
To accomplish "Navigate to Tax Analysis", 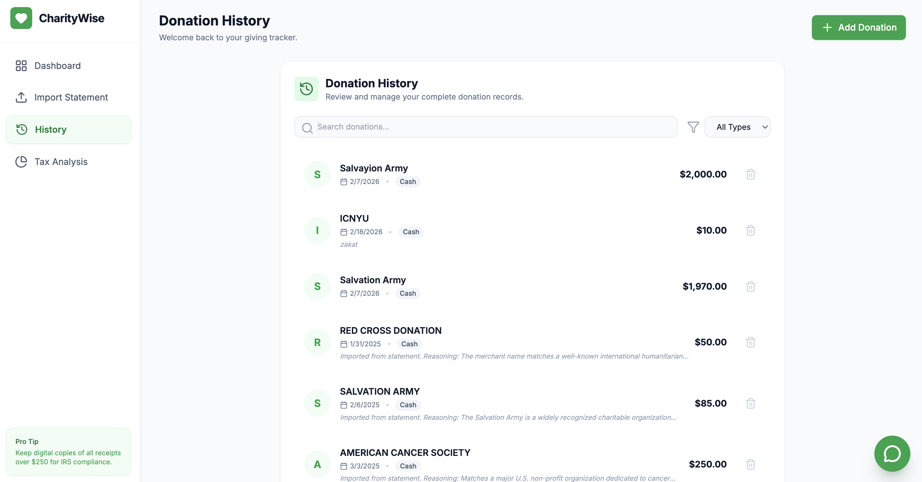I will 61,162.
